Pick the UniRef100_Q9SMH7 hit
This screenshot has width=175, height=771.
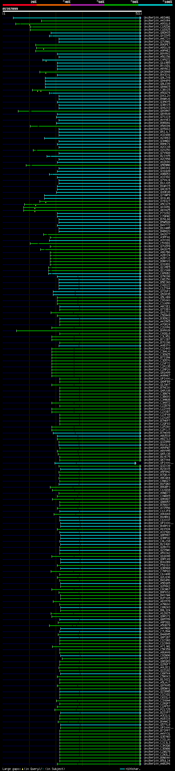point(157,111)
